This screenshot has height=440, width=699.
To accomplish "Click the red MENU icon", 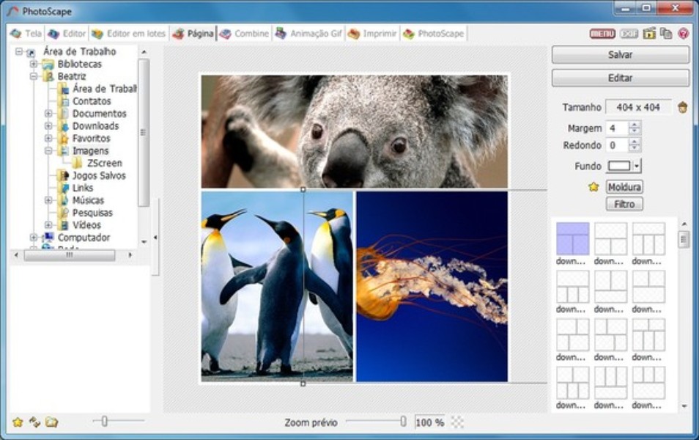I will 602,34.
